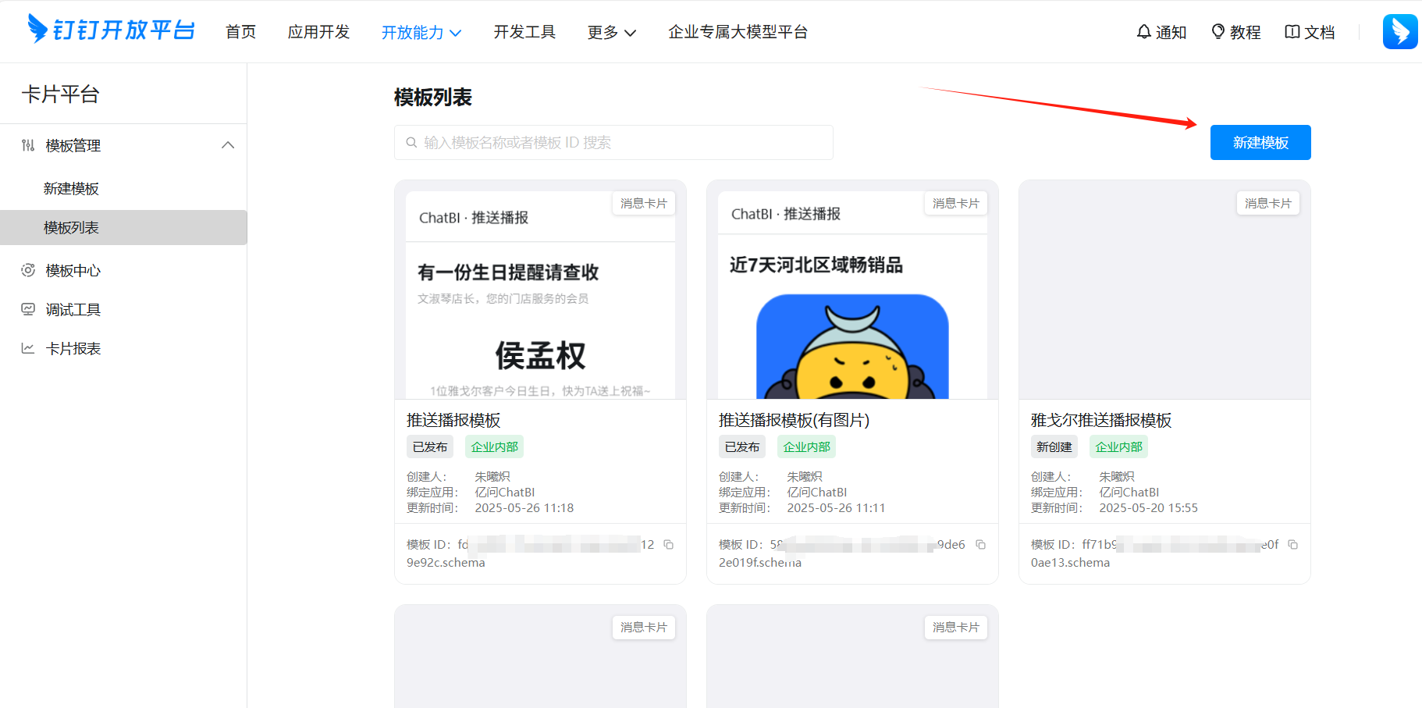Open 开发工具 from the top menu
This screenshot has width=1422, height=708.
pos(524,32)
